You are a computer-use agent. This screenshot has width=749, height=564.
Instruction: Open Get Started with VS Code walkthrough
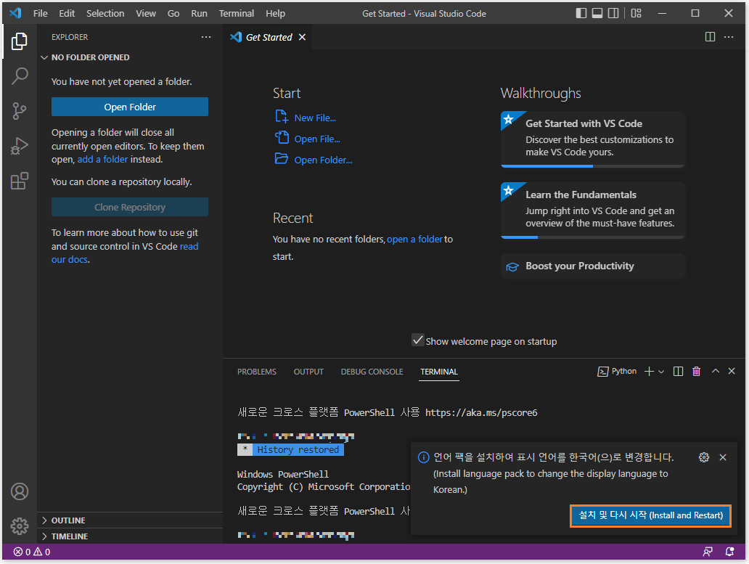[x=592, y=139]
